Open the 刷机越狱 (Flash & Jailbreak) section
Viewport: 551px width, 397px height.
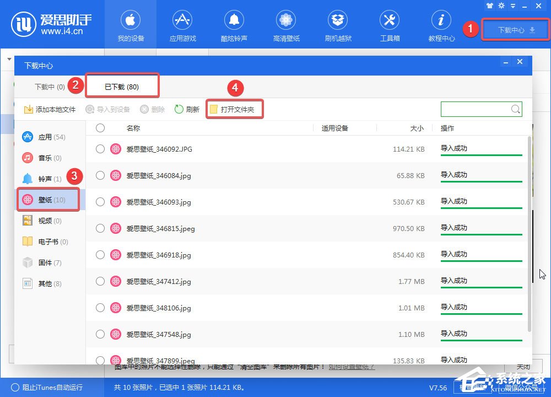[x=337, y=25]
